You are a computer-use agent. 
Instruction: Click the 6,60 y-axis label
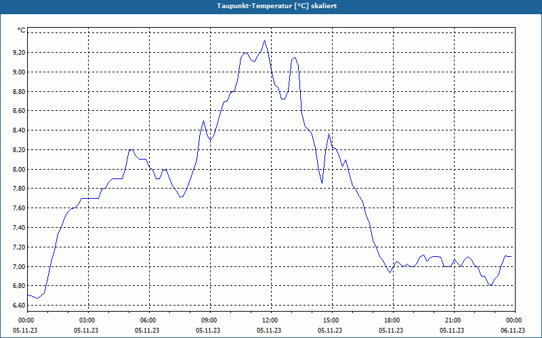(19, 306)
